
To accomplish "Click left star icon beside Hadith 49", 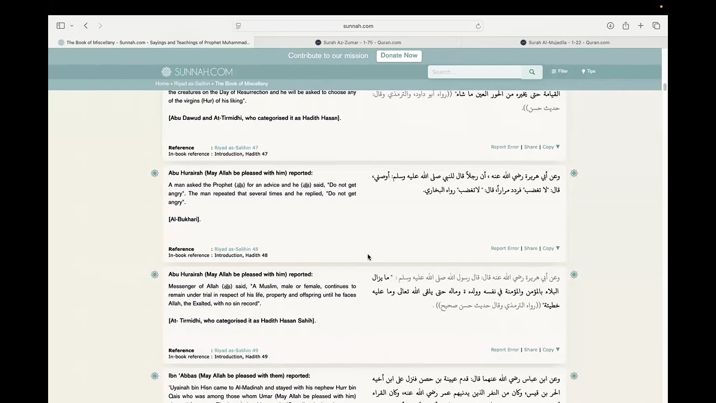I will pos(154,275).
